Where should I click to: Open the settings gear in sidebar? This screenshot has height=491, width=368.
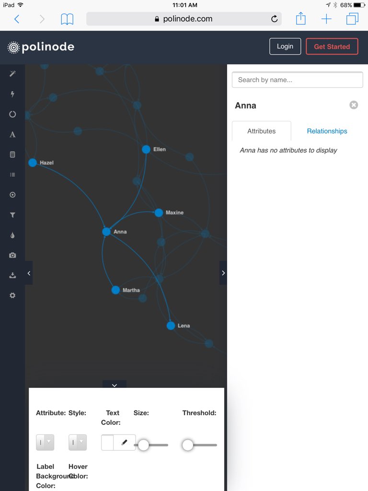(12, 295)
